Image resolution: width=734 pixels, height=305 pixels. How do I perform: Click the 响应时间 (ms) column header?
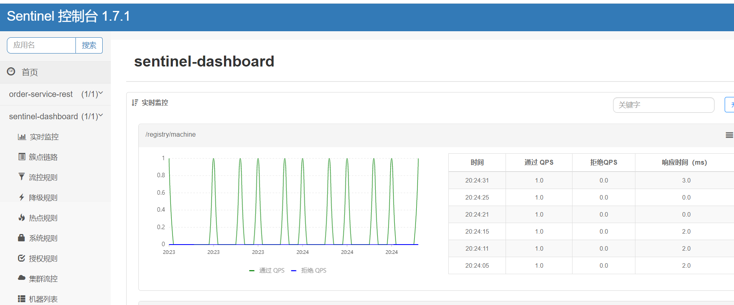pos(684,162)
